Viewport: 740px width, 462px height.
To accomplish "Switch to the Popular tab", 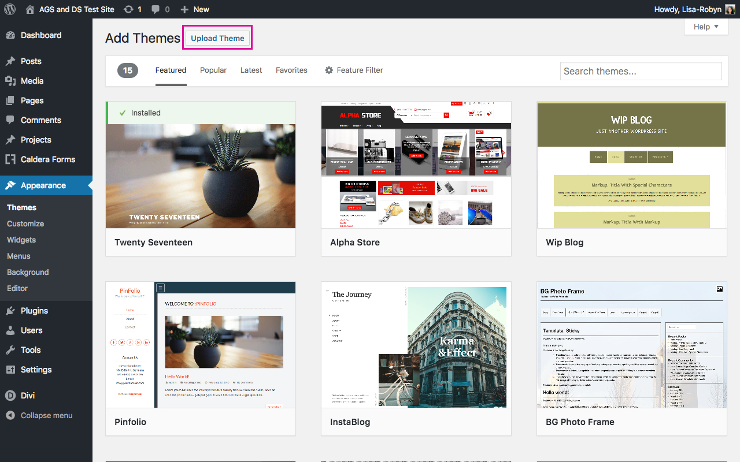I will [x=213, y=70].
